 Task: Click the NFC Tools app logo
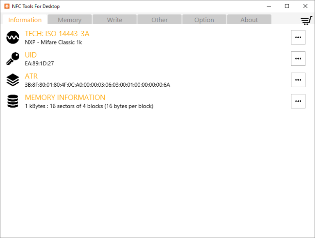(7, 6)
